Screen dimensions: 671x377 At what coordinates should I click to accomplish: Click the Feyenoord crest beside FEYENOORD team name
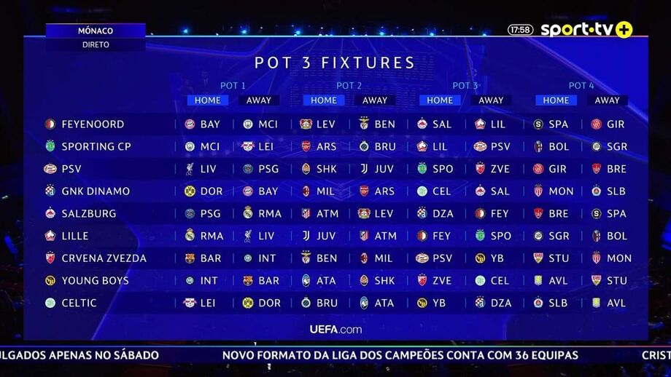50,124
